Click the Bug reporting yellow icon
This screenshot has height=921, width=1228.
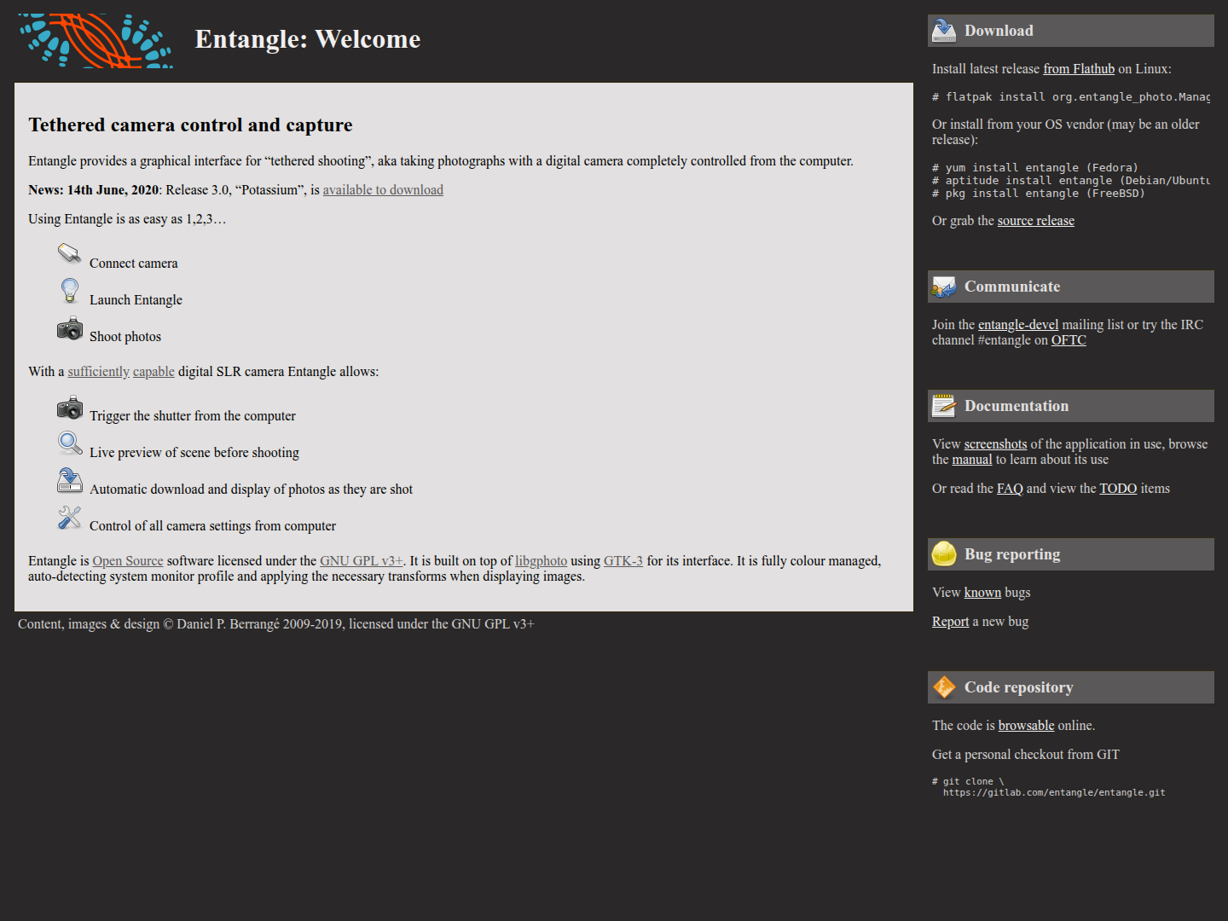click(944, 554)
